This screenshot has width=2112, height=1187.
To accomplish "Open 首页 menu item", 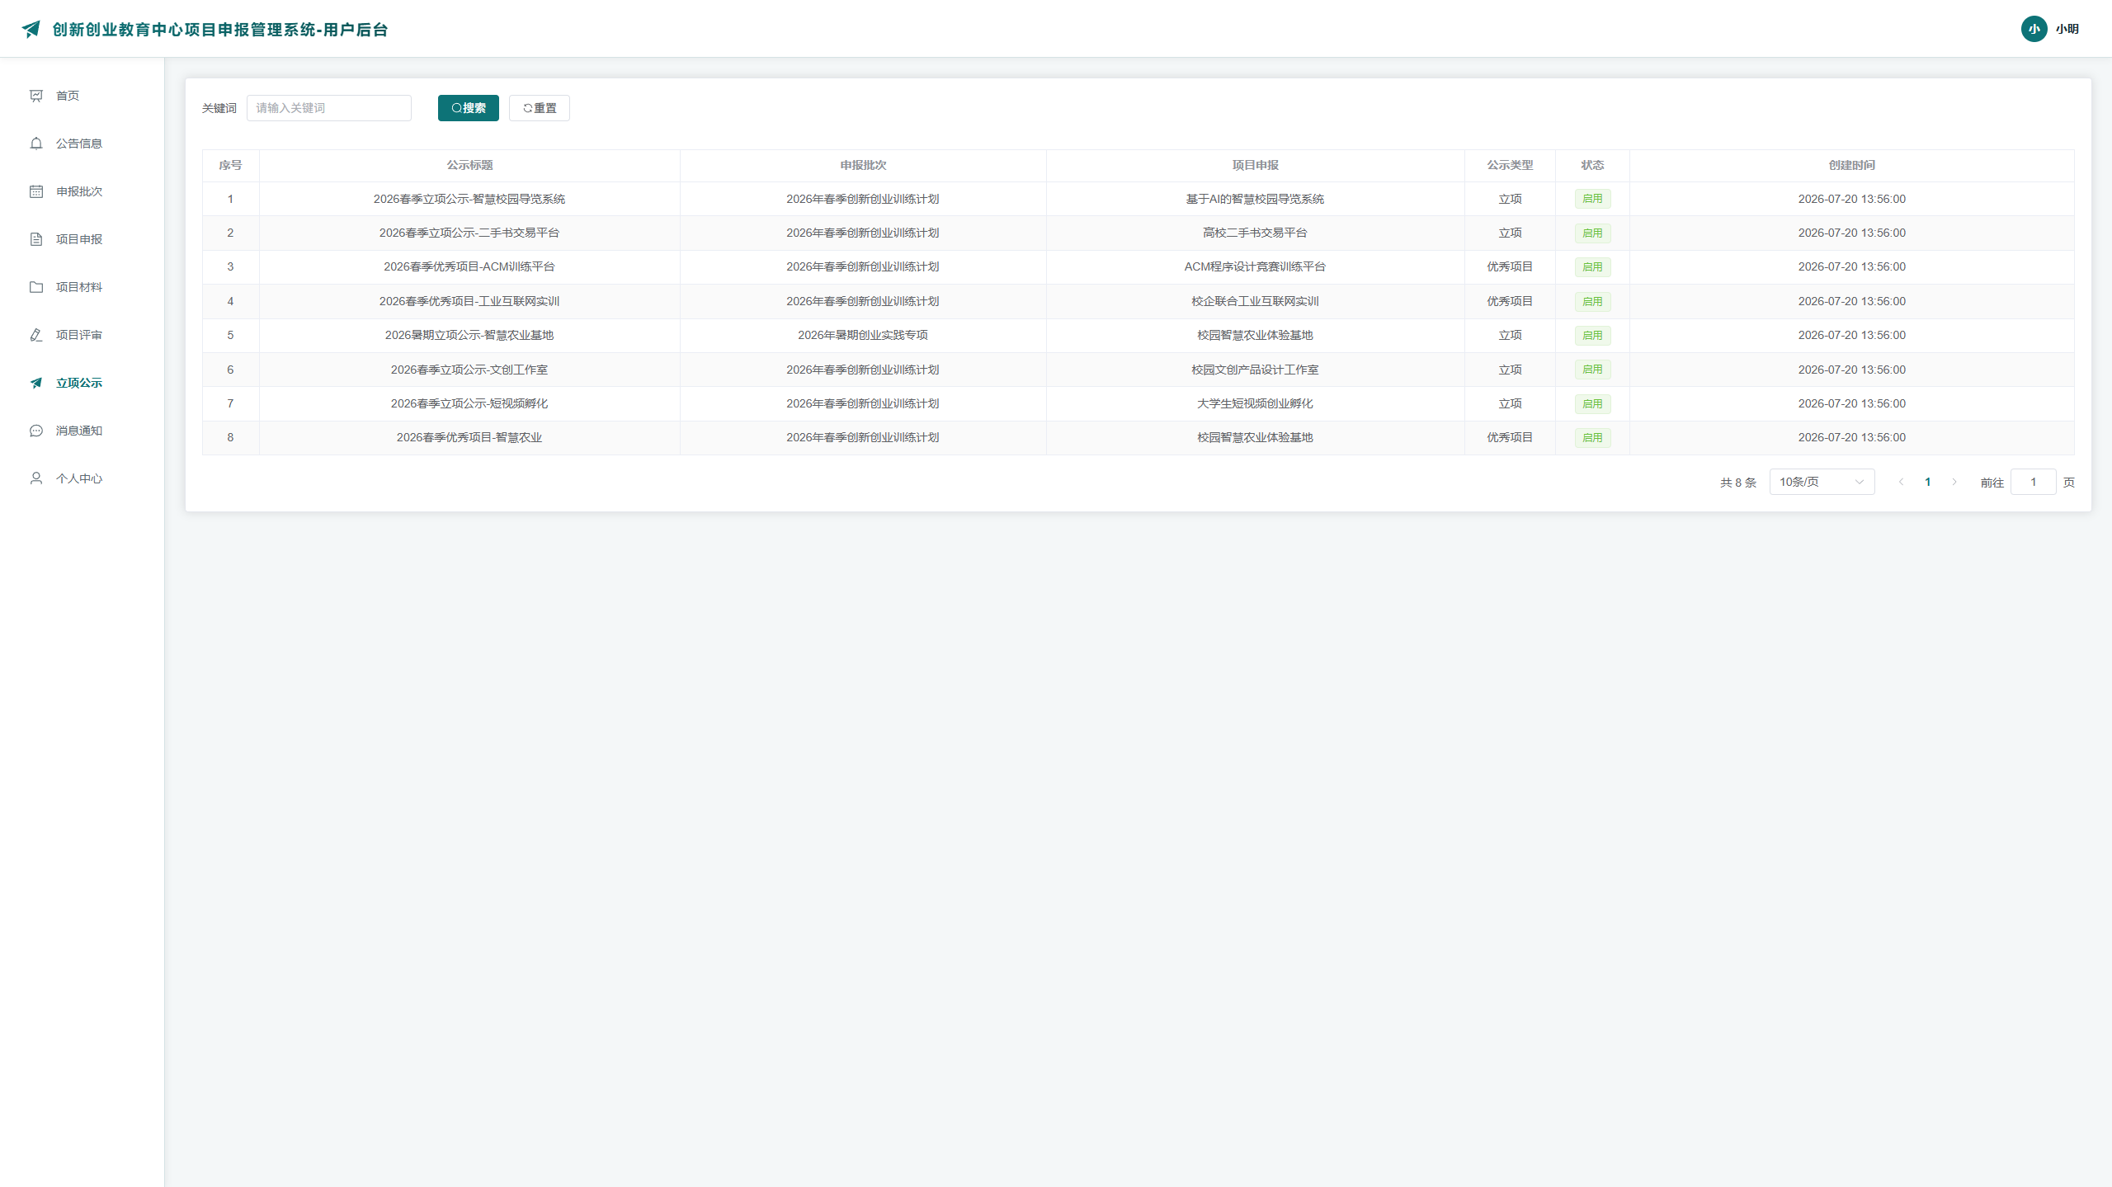I will pyautogui.click(x=82, y=96).
